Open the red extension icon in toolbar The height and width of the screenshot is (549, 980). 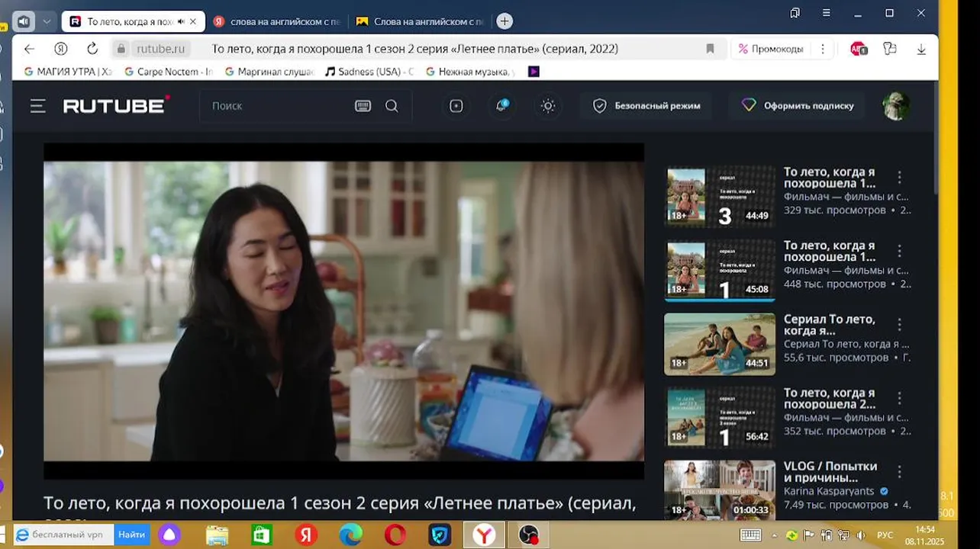tap(859, 49)
